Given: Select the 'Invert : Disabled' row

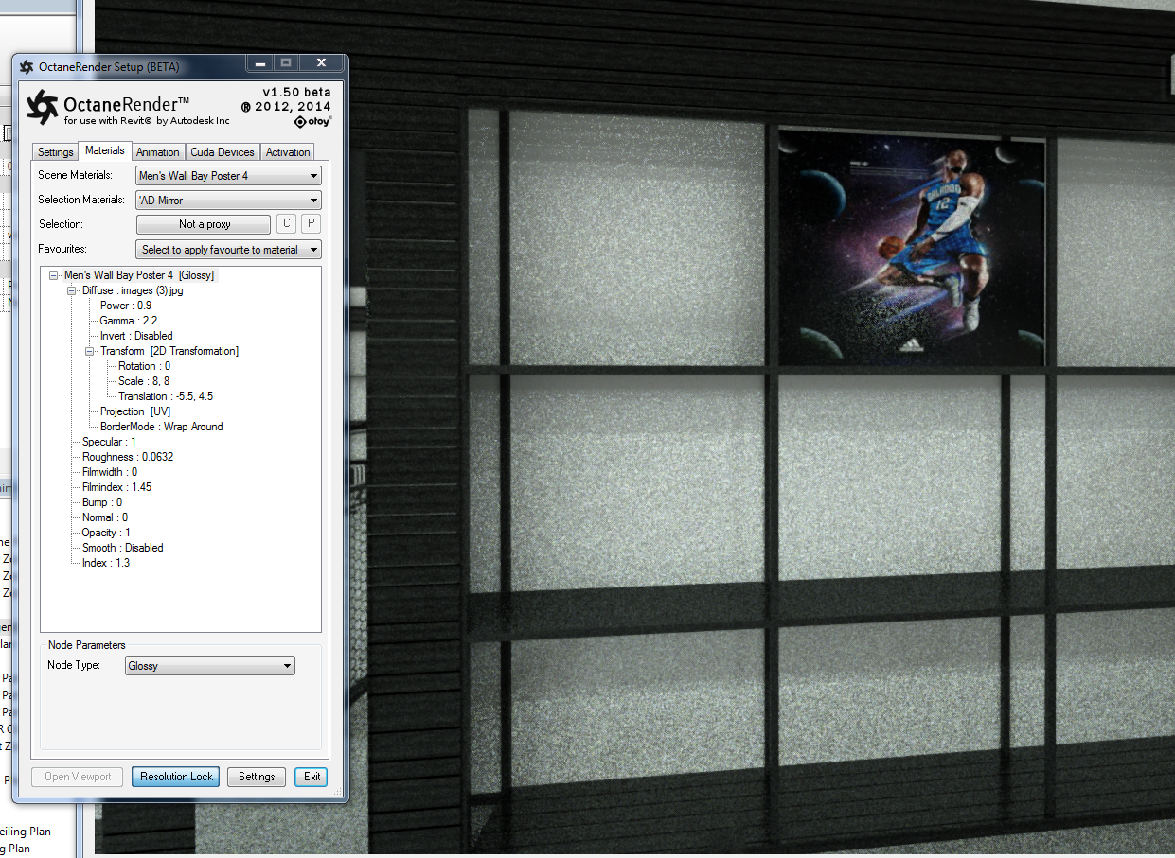Looking at the screenshot, I should click(136, 336).
